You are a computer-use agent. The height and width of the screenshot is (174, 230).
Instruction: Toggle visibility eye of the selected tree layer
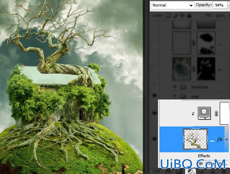pos(154,139)
